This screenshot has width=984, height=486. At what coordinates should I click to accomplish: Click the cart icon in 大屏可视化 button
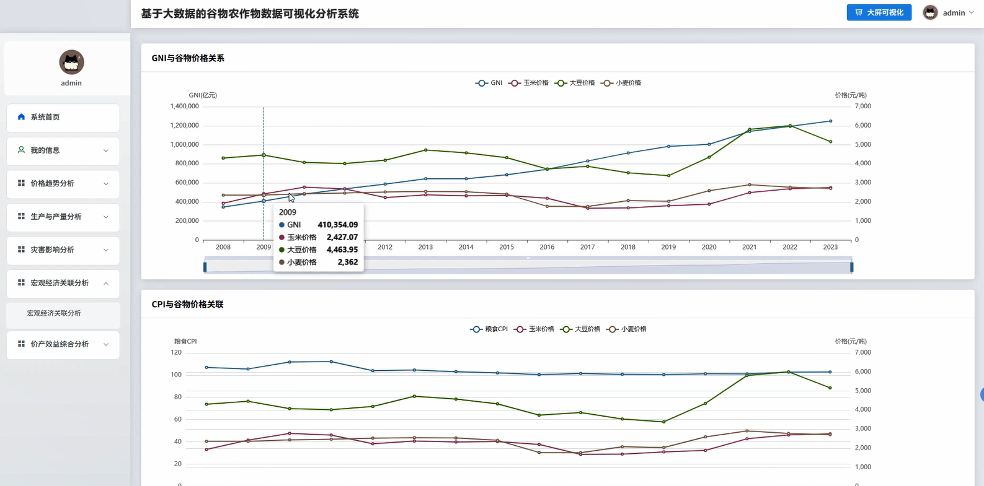click(859, 12)
